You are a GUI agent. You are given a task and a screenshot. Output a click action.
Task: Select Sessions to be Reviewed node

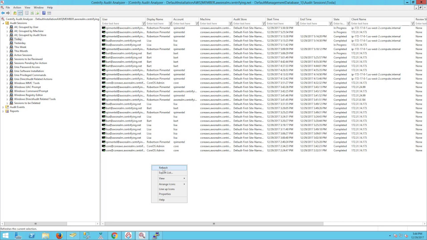click(x=28, y=59)
